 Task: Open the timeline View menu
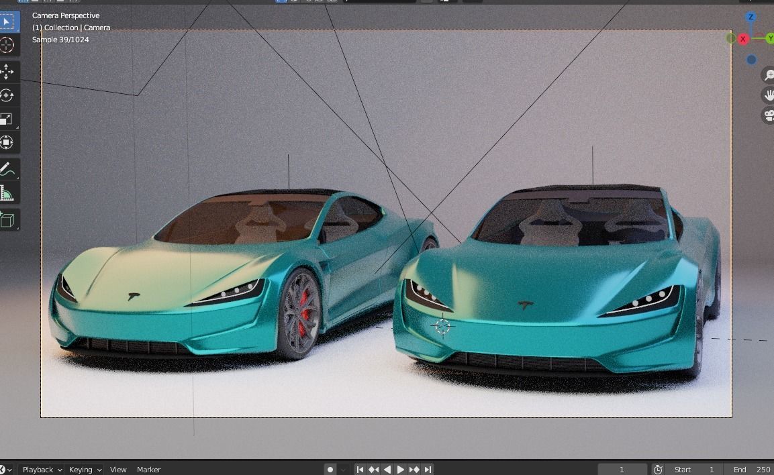point(118,469)
